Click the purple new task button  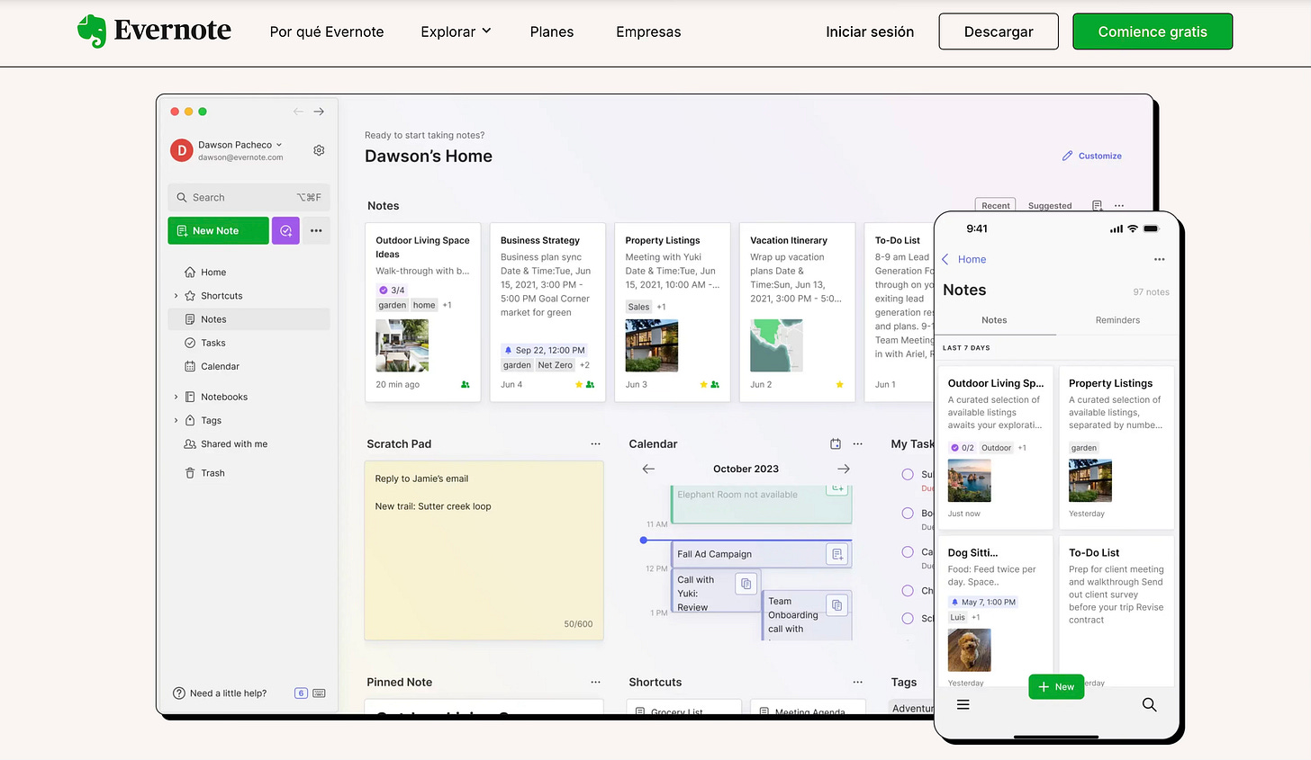tap(285, 230)
